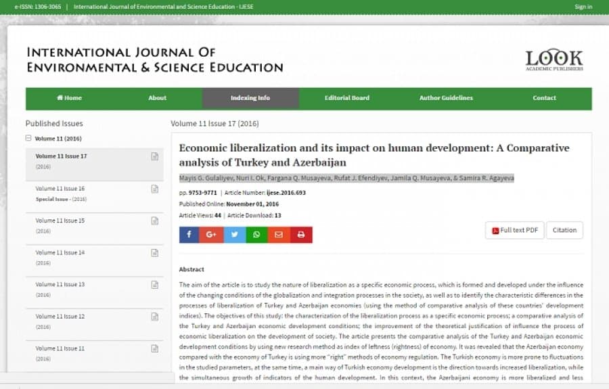Click the e-ISSN 1306-3065 text

point(38,7)
